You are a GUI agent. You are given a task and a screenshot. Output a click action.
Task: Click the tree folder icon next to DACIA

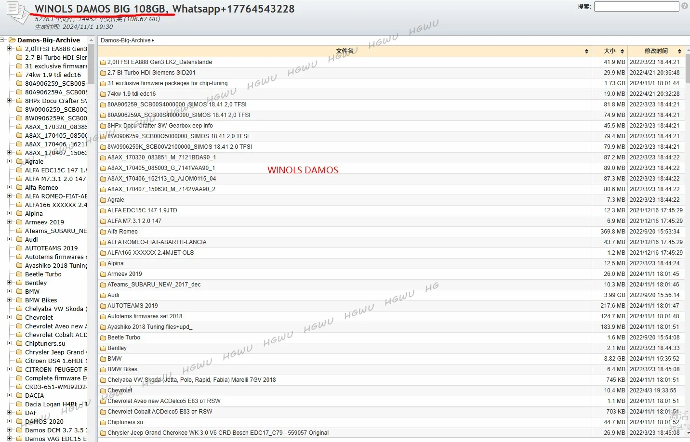pyautogui.click(x=20, y=395)
